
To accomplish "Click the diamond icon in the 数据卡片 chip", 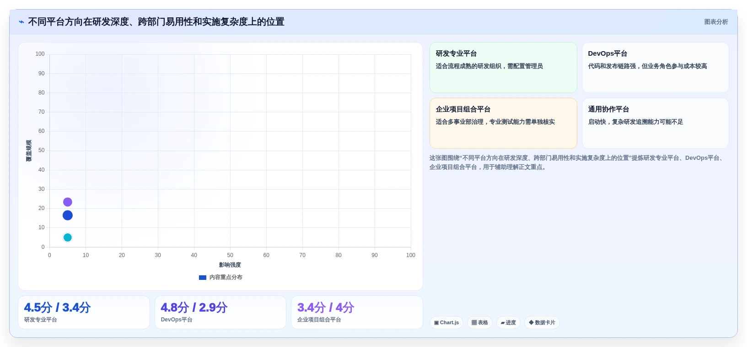I will 531,322.
